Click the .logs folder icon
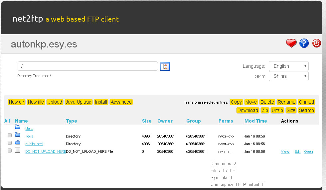The height and width of the screenshot is (190, 326). [18, 135]
